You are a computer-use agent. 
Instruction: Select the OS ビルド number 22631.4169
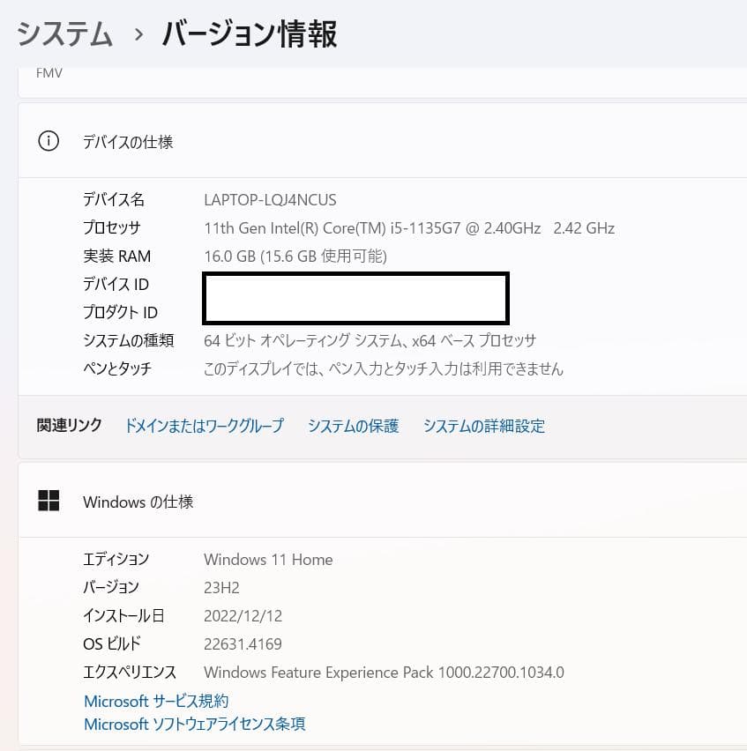(243, 643)
